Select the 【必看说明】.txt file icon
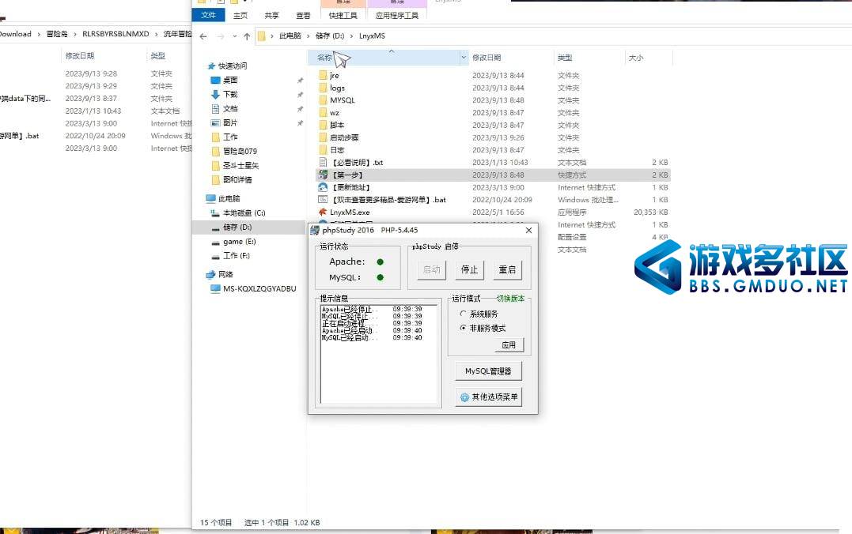Screen dimensions: 852x534 pos(323,162)
